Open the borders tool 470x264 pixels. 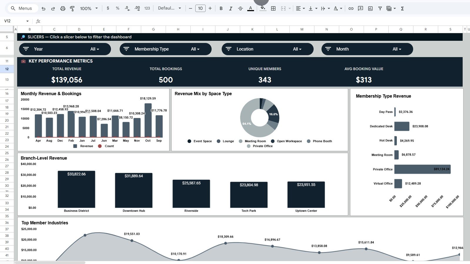[x=273, y=8]
